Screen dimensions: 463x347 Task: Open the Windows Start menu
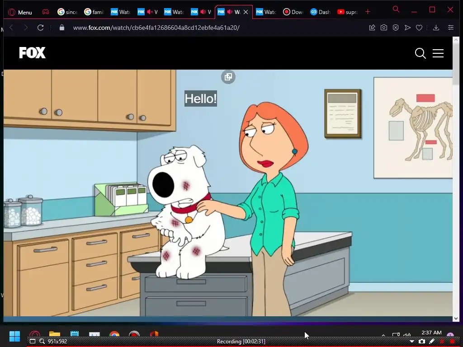pyautogui.click(x=14, y=336)
